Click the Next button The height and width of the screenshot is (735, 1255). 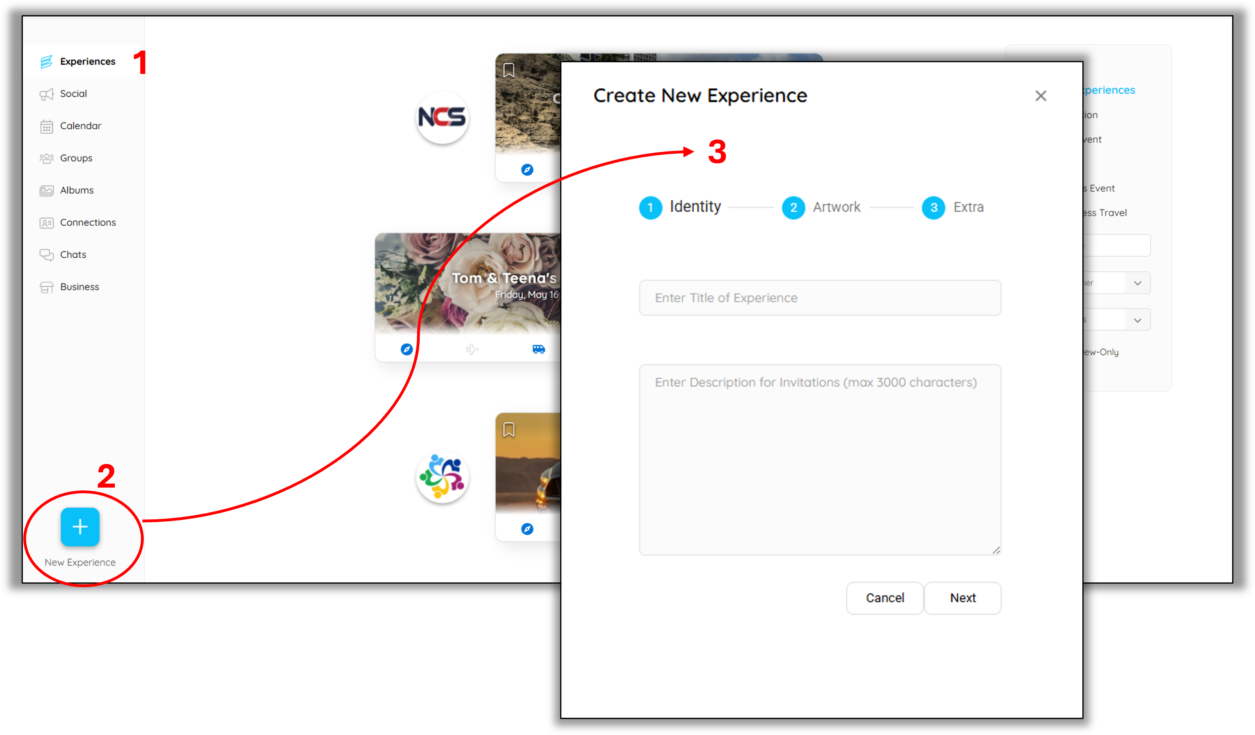(x=962, y=598)
